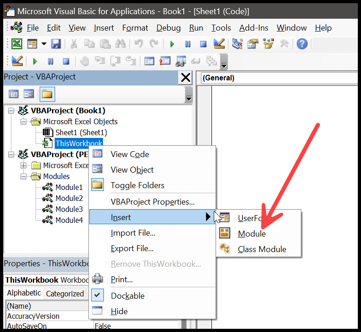361x332 pixels.
Task: Choose Class Module from Insert submenu
Action: click(258, 249)
